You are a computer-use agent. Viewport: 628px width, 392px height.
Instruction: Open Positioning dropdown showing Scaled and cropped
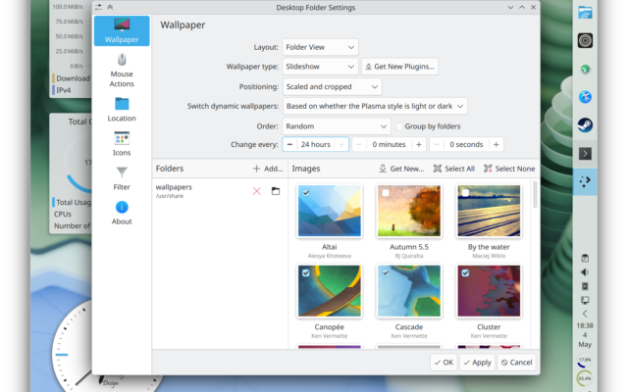[x=332, y=87]
